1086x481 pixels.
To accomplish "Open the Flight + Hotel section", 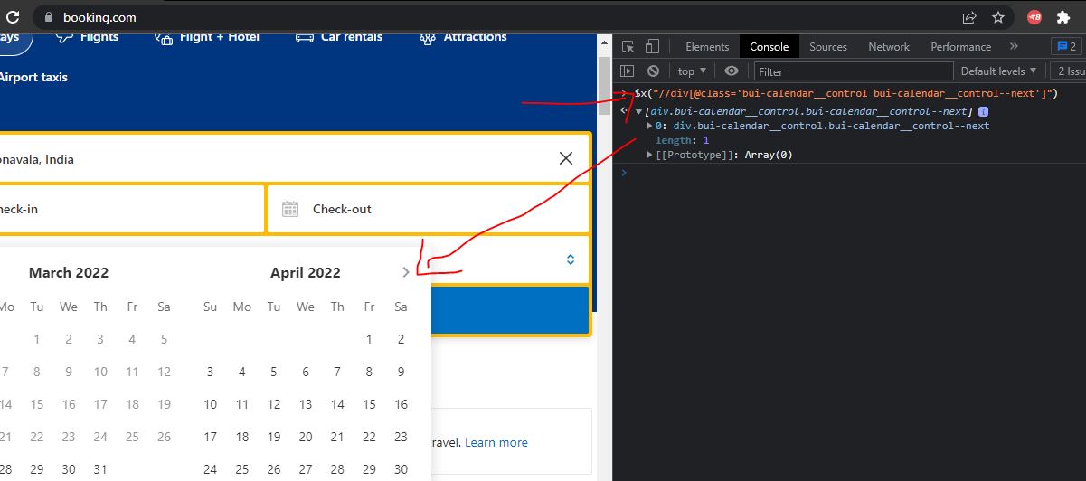I will click(206, 37).
